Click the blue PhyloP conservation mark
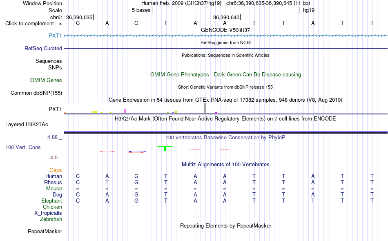388x241 pixels. pos(138,152)
